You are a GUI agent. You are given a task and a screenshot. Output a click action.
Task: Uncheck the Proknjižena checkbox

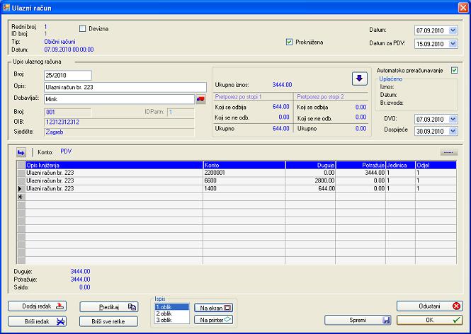289,42
